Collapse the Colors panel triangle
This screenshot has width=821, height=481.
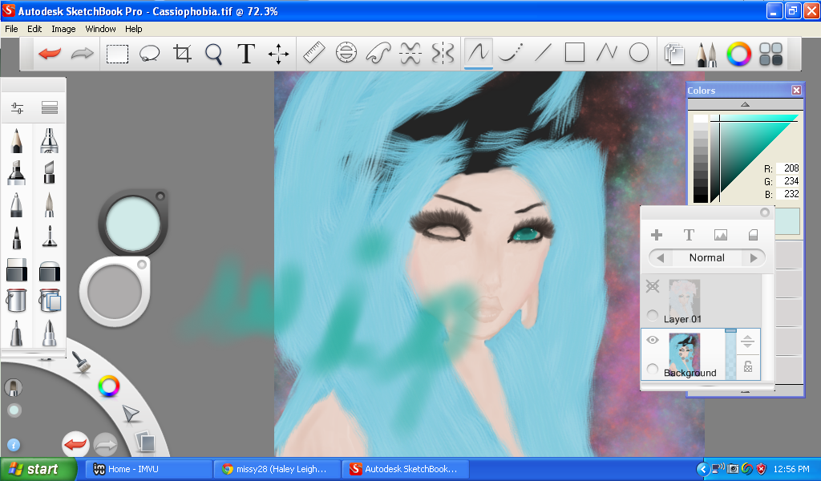tap(745, 104)
